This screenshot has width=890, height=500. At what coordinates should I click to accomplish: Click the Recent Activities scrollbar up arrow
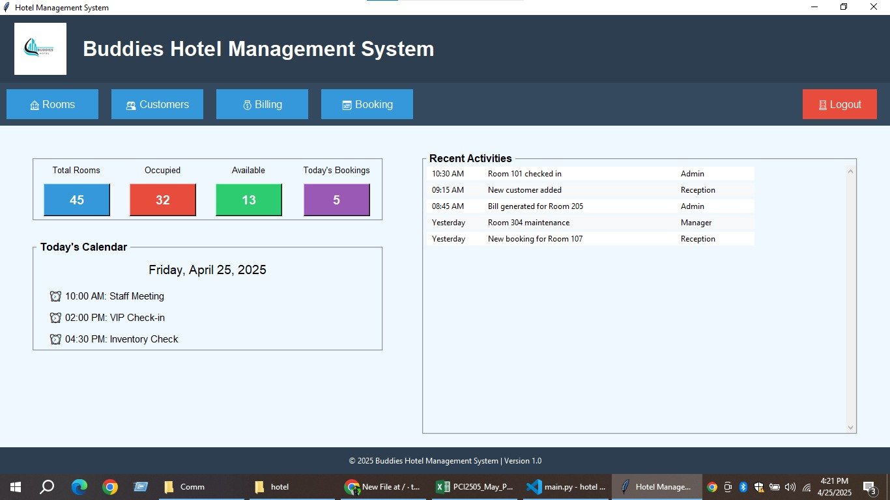[x=850, y=171]
